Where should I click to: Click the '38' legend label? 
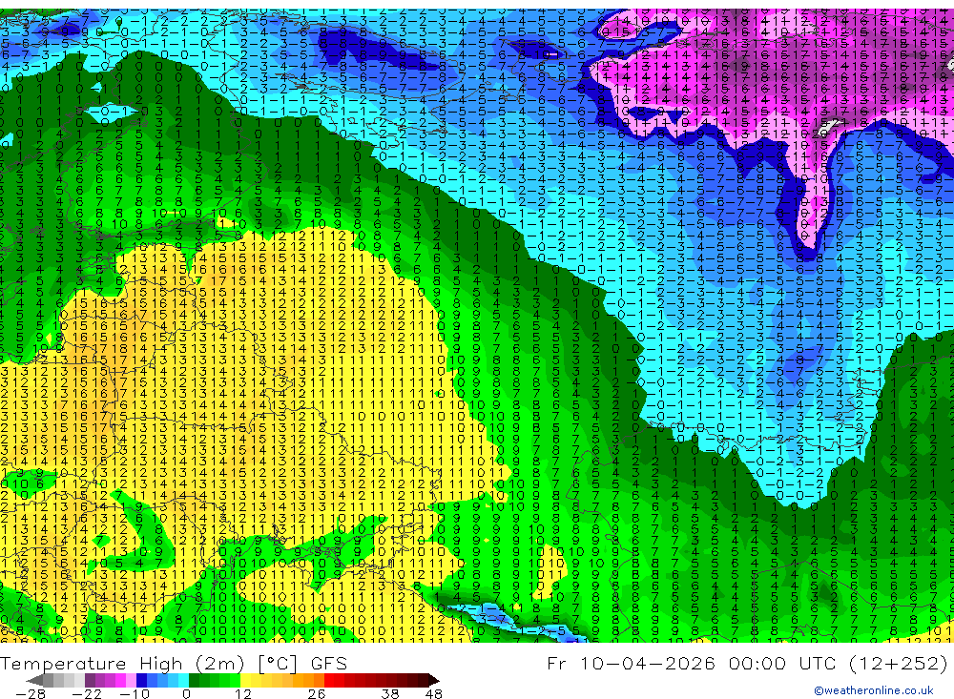click(390, 694)
